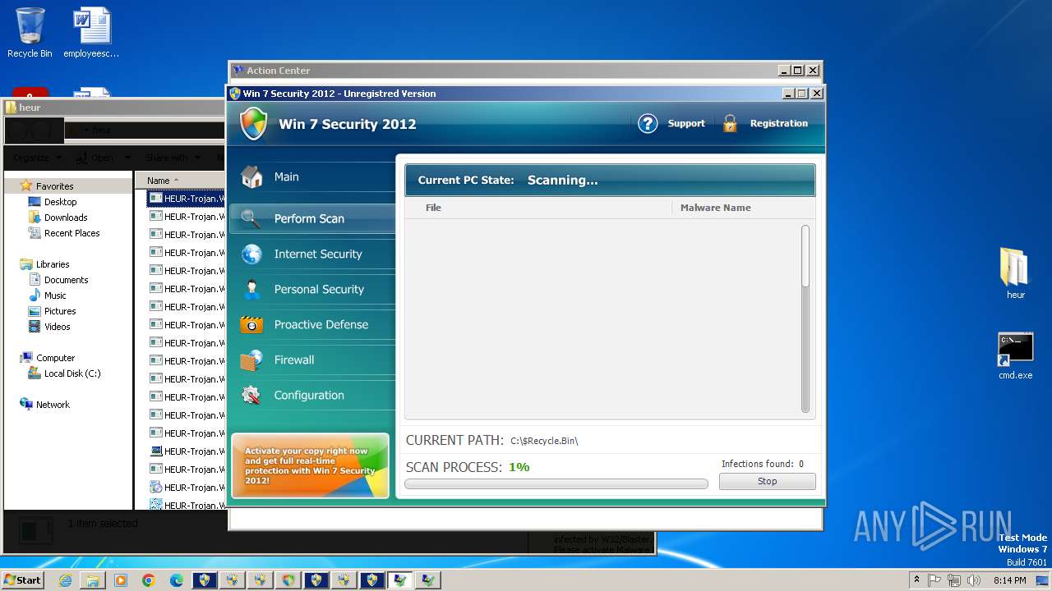Select Recent Places under Favorites
1052x591 pixels.
coord(72,233)
